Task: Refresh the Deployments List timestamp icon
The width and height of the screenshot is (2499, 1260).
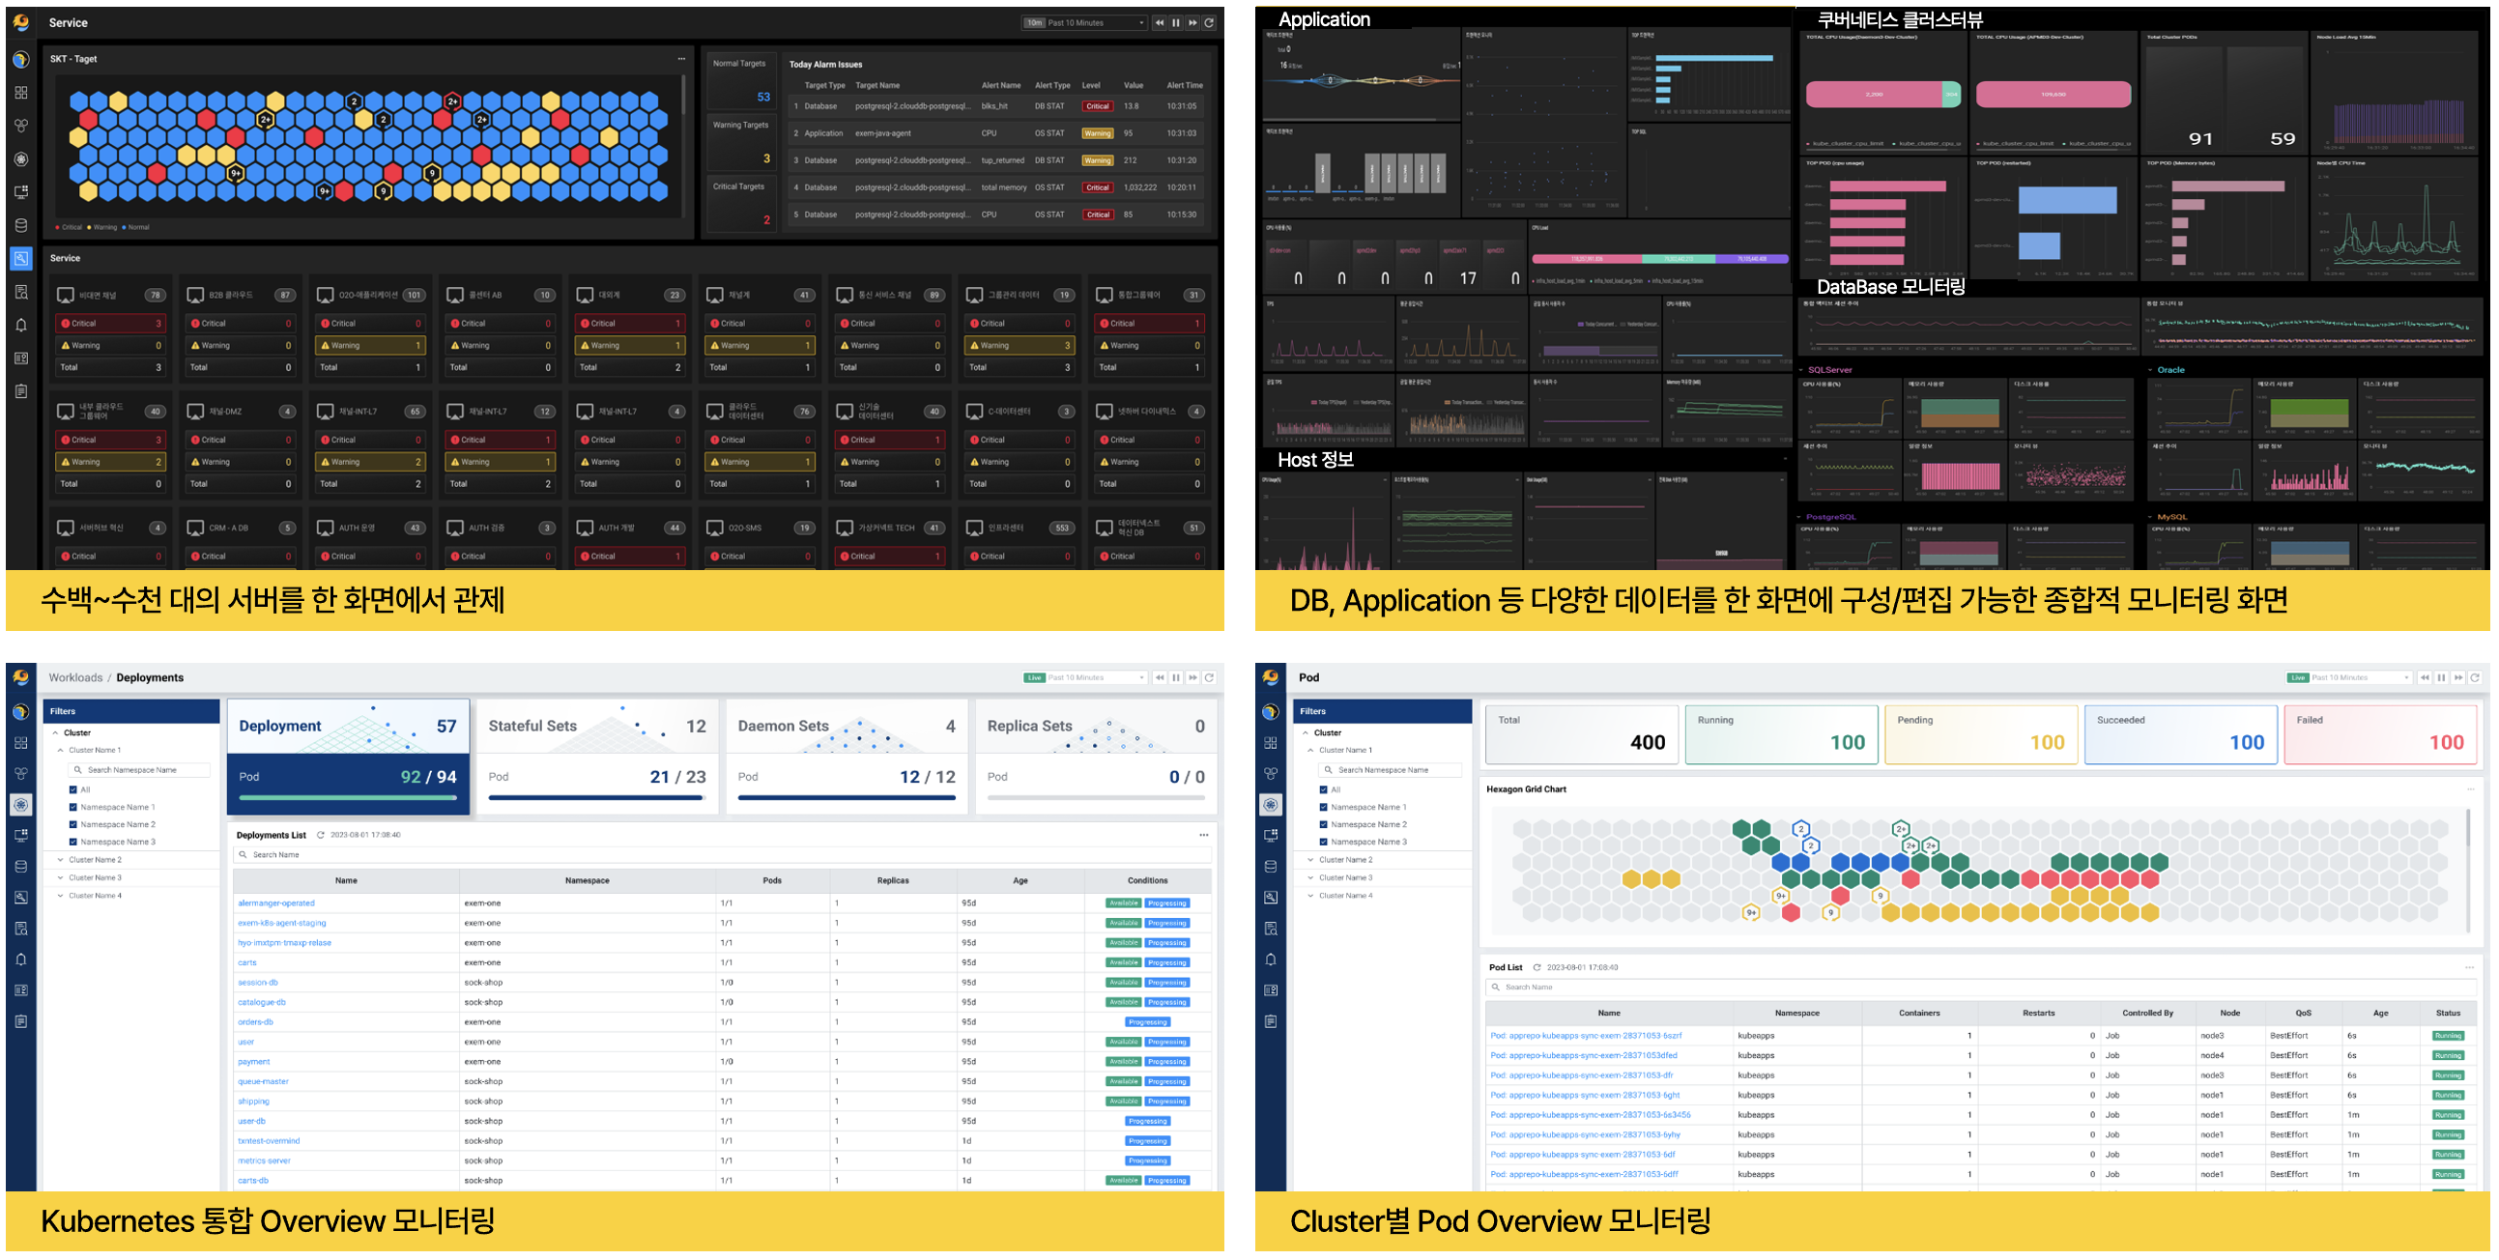Action: click(320, 835)
